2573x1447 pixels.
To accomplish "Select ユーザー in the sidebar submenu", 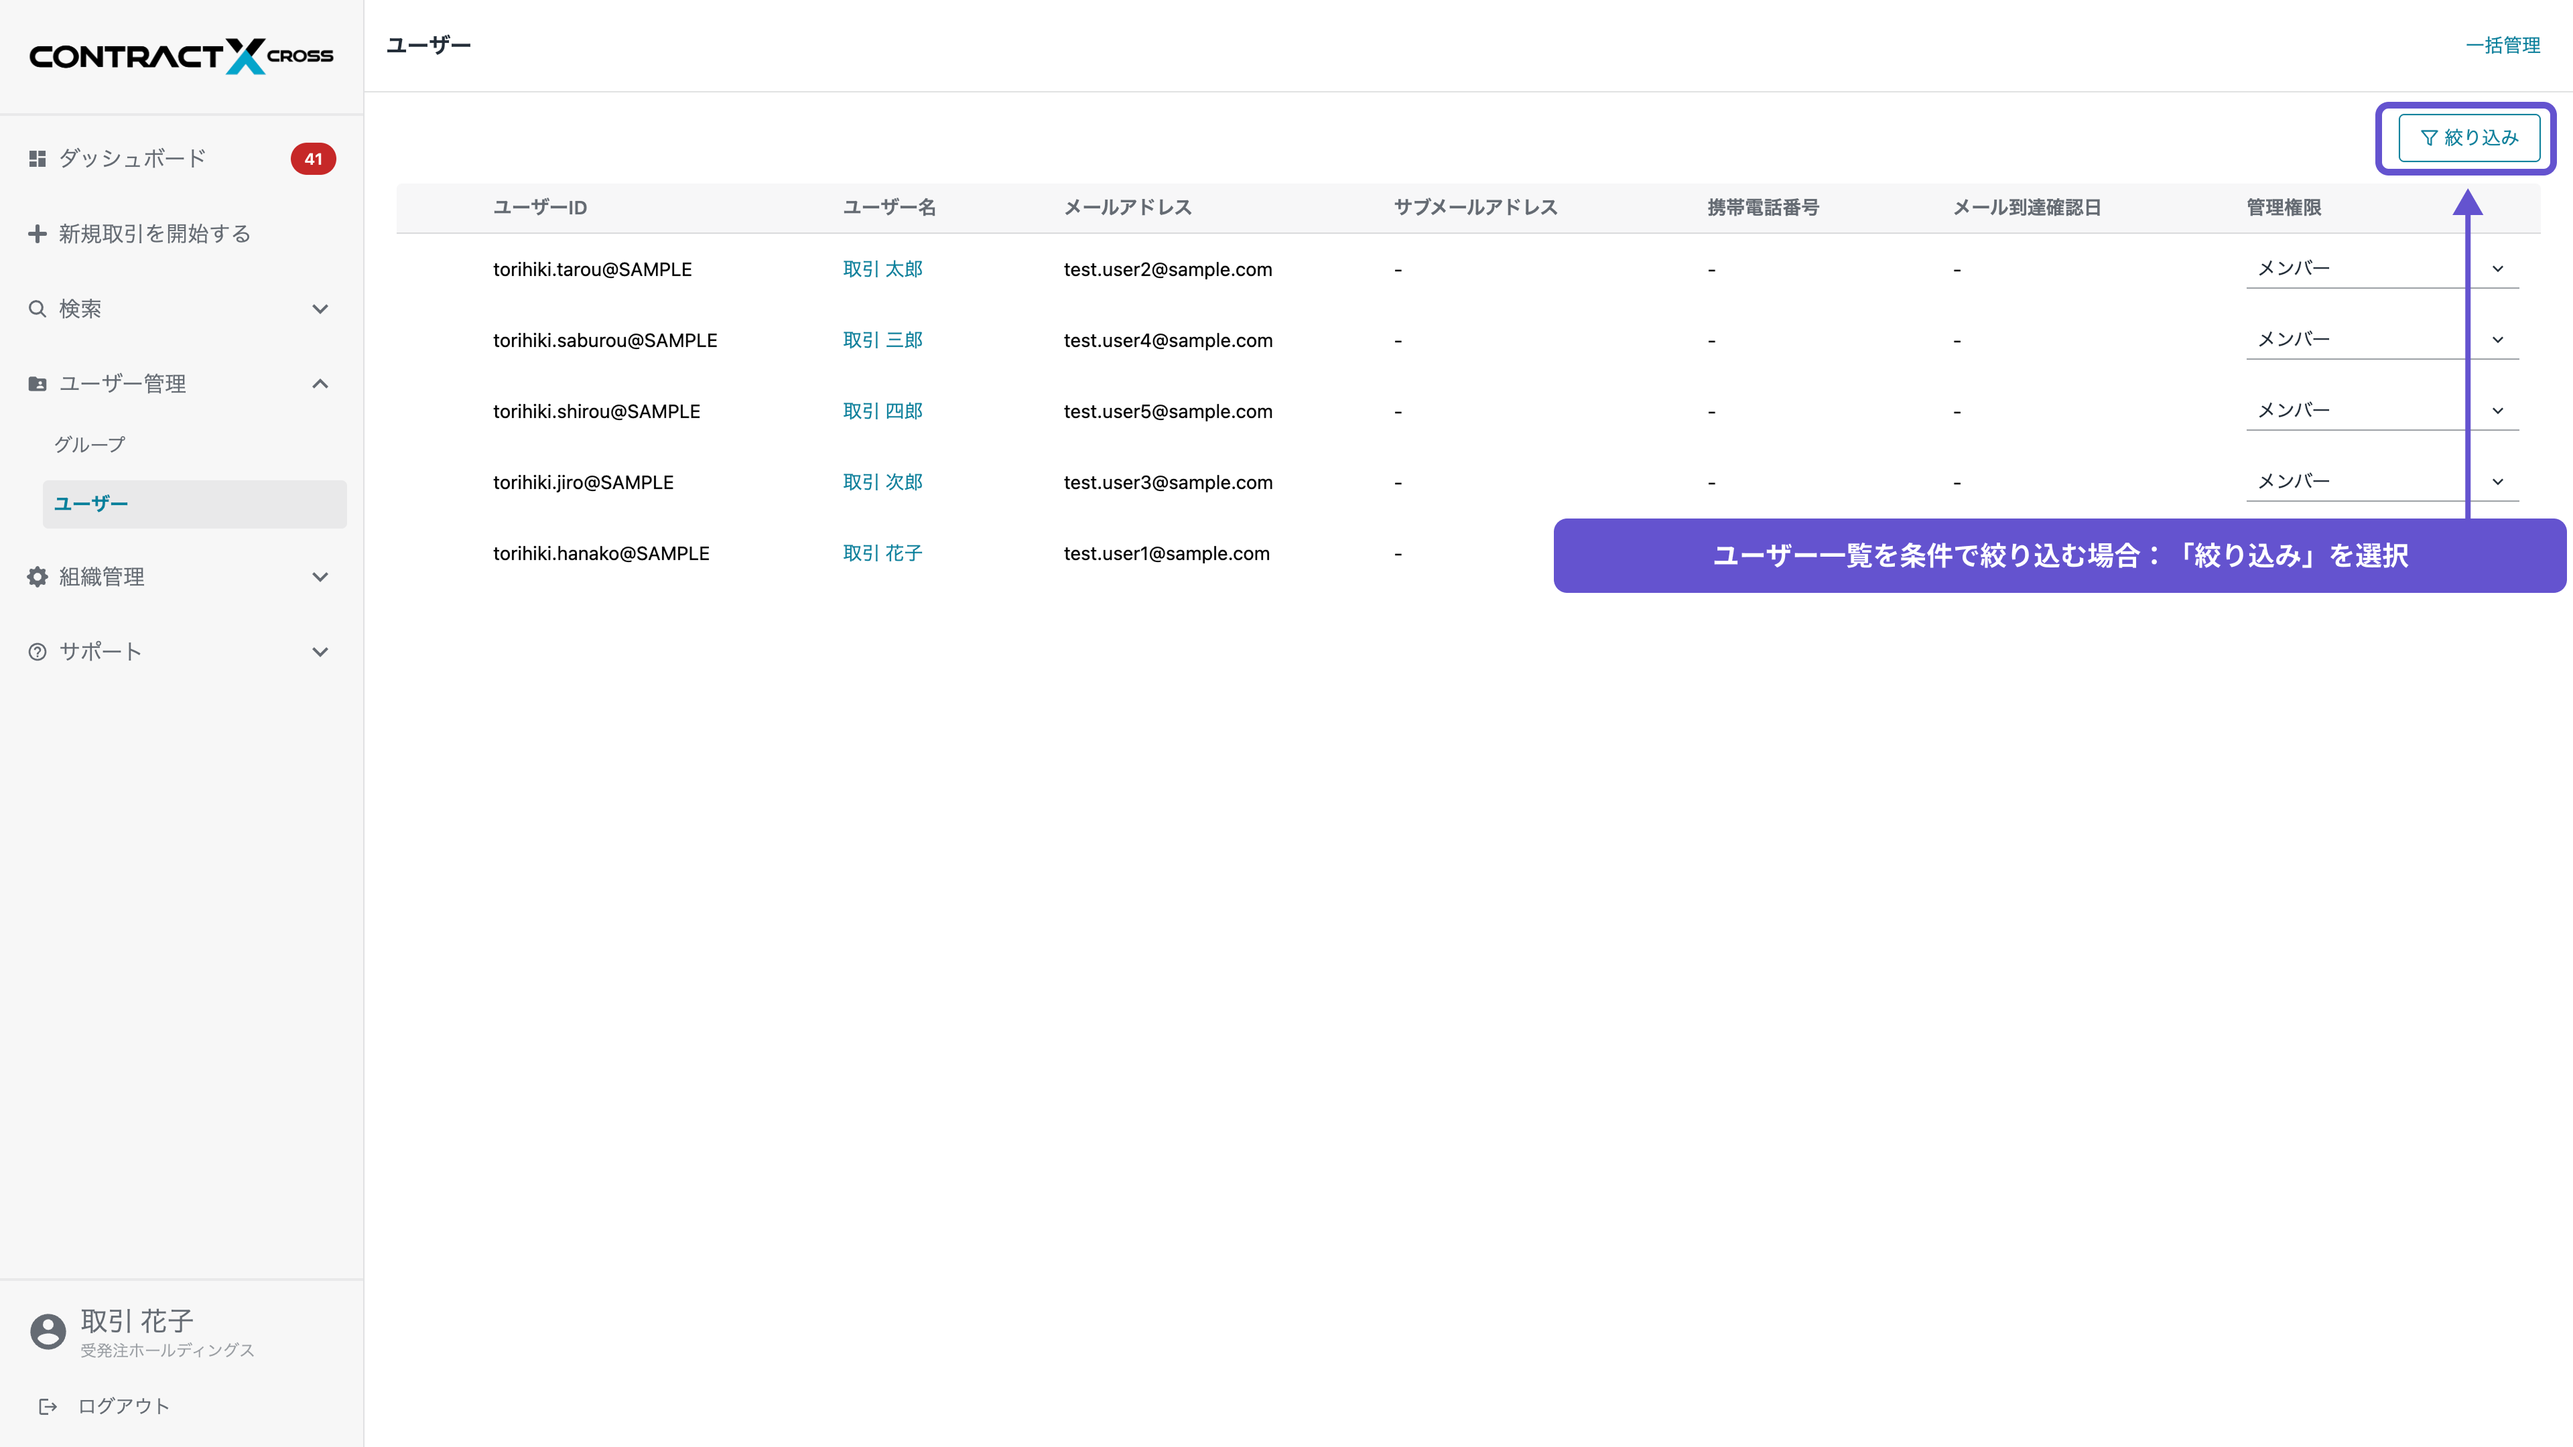I will (x=91, y=504).
